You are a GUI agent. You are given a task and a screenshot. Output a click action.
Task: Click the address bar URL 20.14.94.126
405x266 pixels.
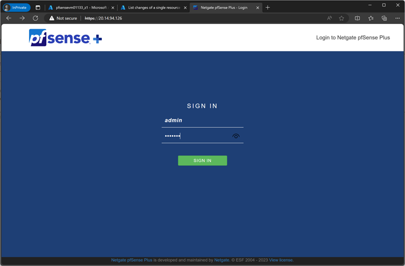(103, 18)
